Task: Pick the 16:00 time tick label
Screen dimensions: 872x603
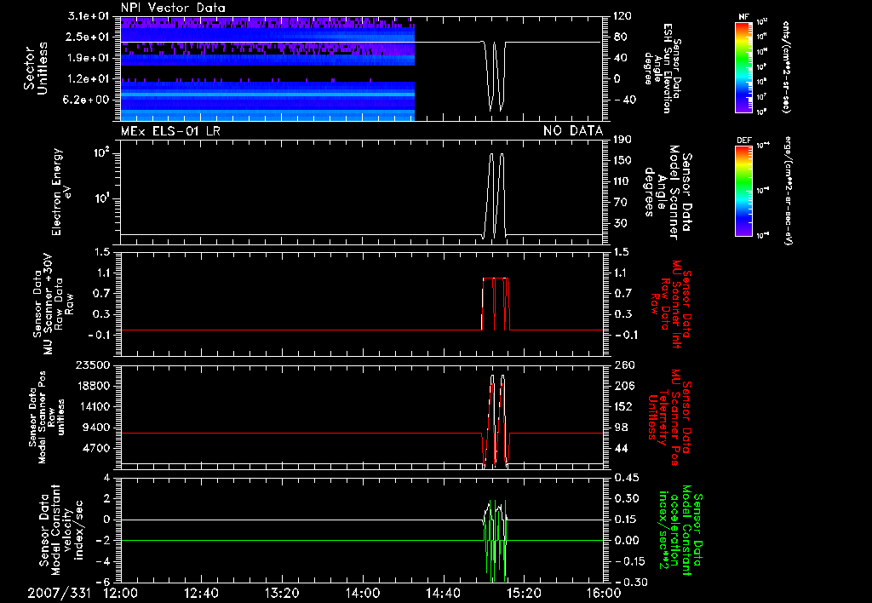Action: click(604, 593)
